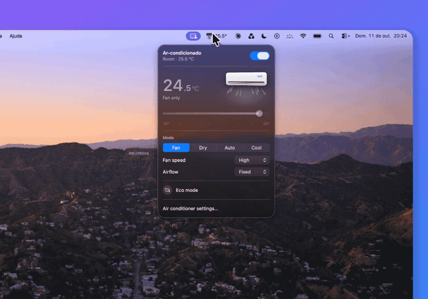Click the sun burst menu bar icon
Image resolution: width=428 pixels, height=299 pixels.
click(238, 36)
